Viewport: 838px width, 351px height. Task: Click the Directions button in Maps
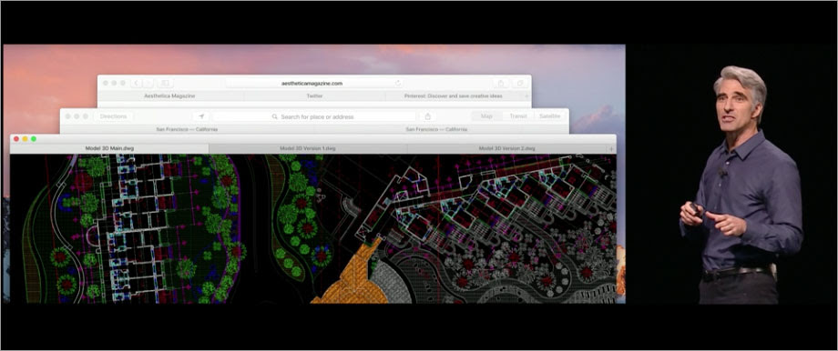pyautogui.click(x=113, y=116)
